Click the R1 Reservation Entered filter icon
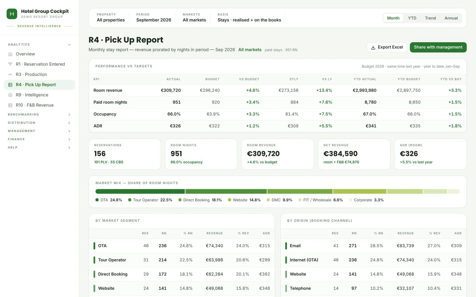Screen dimensions: 476x297 [x=10, y=64]
